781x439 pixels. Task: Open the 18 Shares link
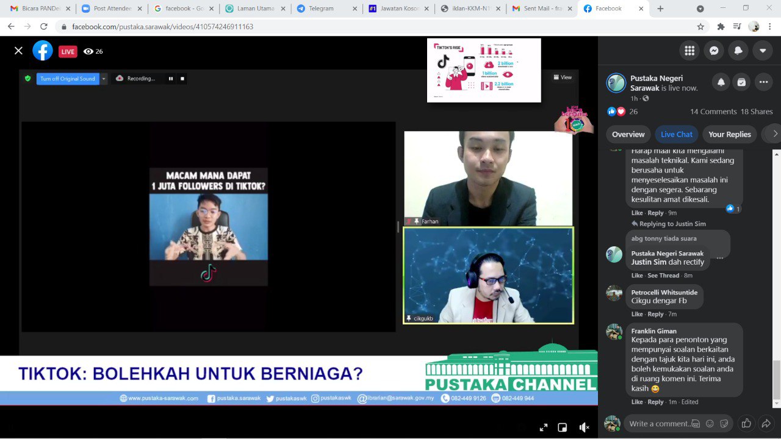757,112
